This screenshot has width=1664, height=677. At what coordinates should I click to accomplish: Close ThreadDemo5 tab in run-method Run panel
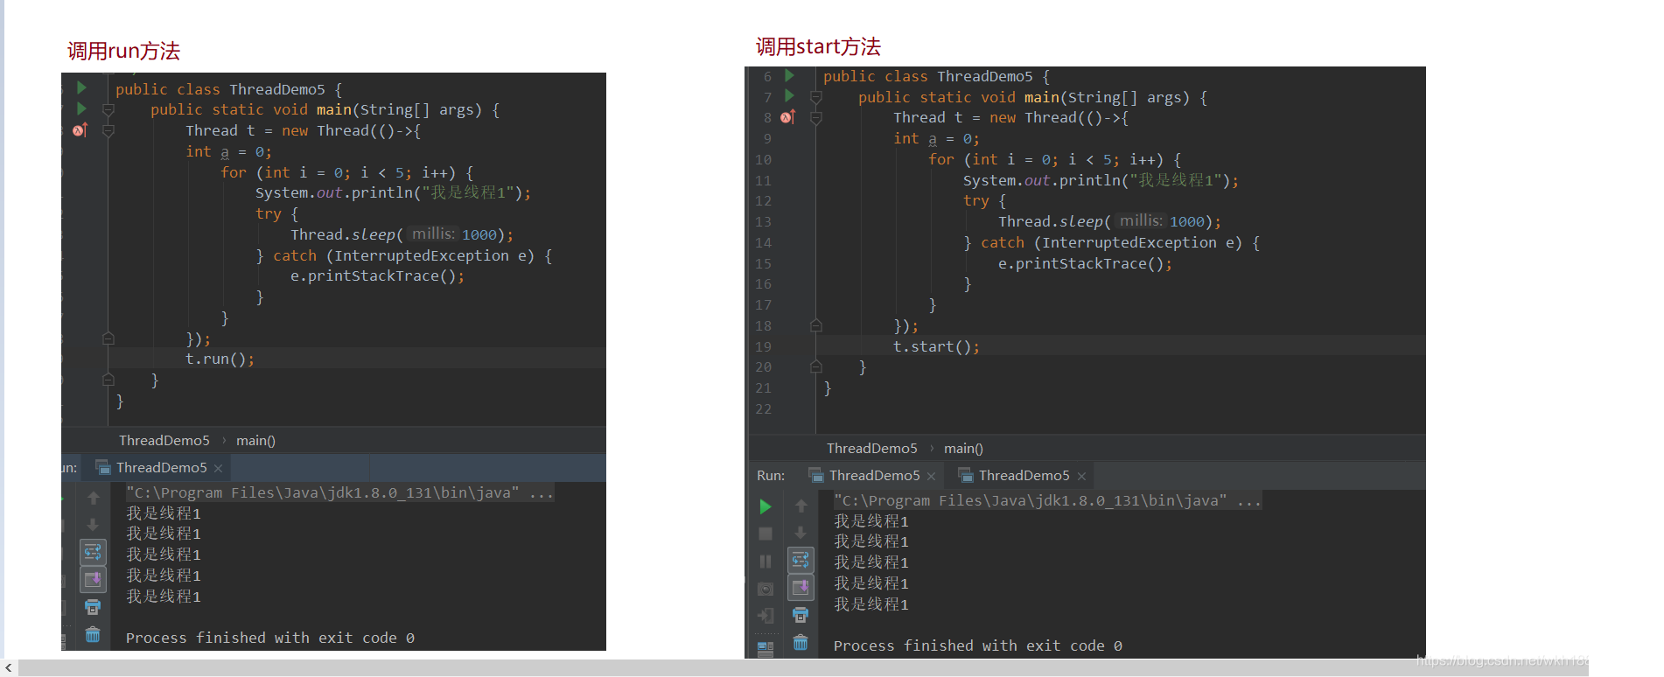click(219, 469)
